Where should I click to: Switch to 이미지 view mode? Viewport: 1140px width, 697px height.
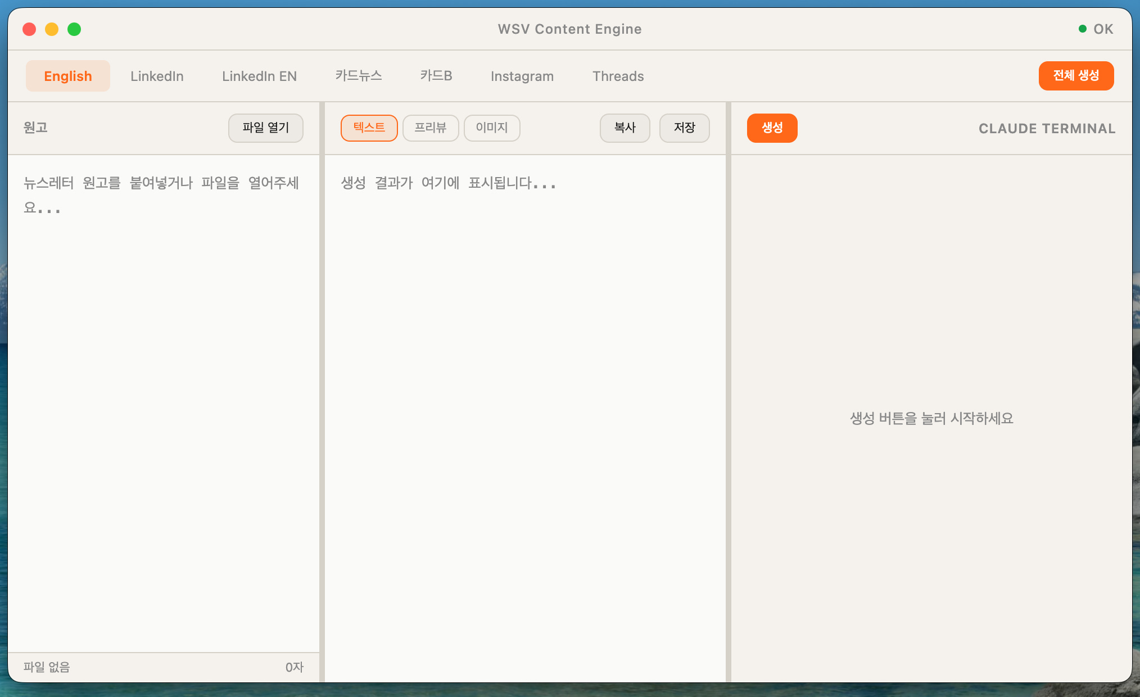491,128
